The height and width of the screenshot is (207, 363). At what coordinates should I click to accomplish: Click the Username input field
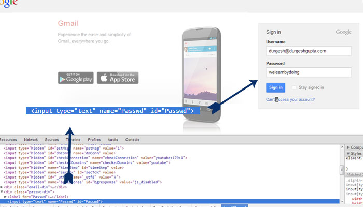tap(308, 51)
